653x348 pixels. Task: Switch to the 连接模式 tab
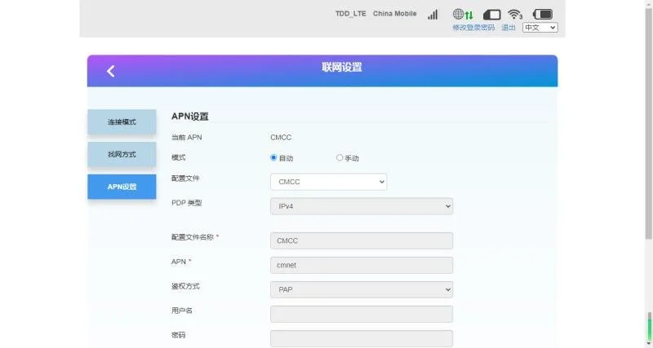[x=122, y=121]
